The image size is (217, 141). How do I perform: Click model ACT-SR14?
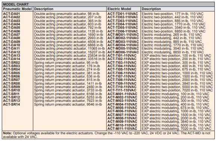(x=12, y=104)
